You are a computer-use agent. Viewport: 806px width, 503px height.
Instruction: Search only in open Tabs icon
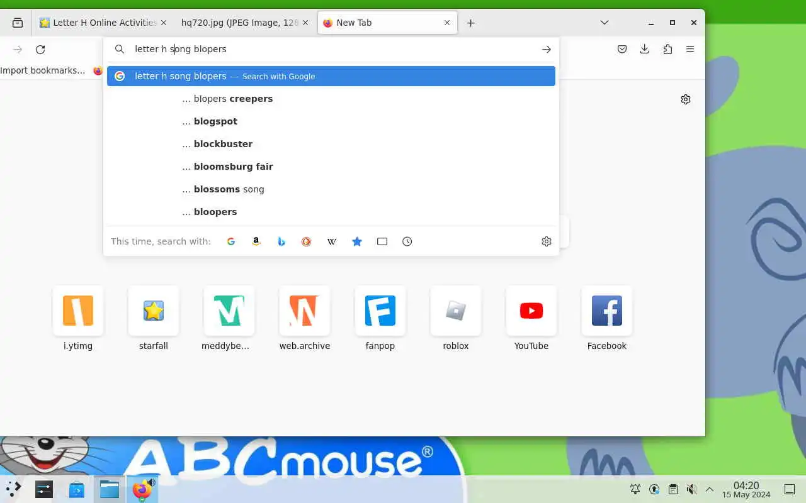coord(382,241)
